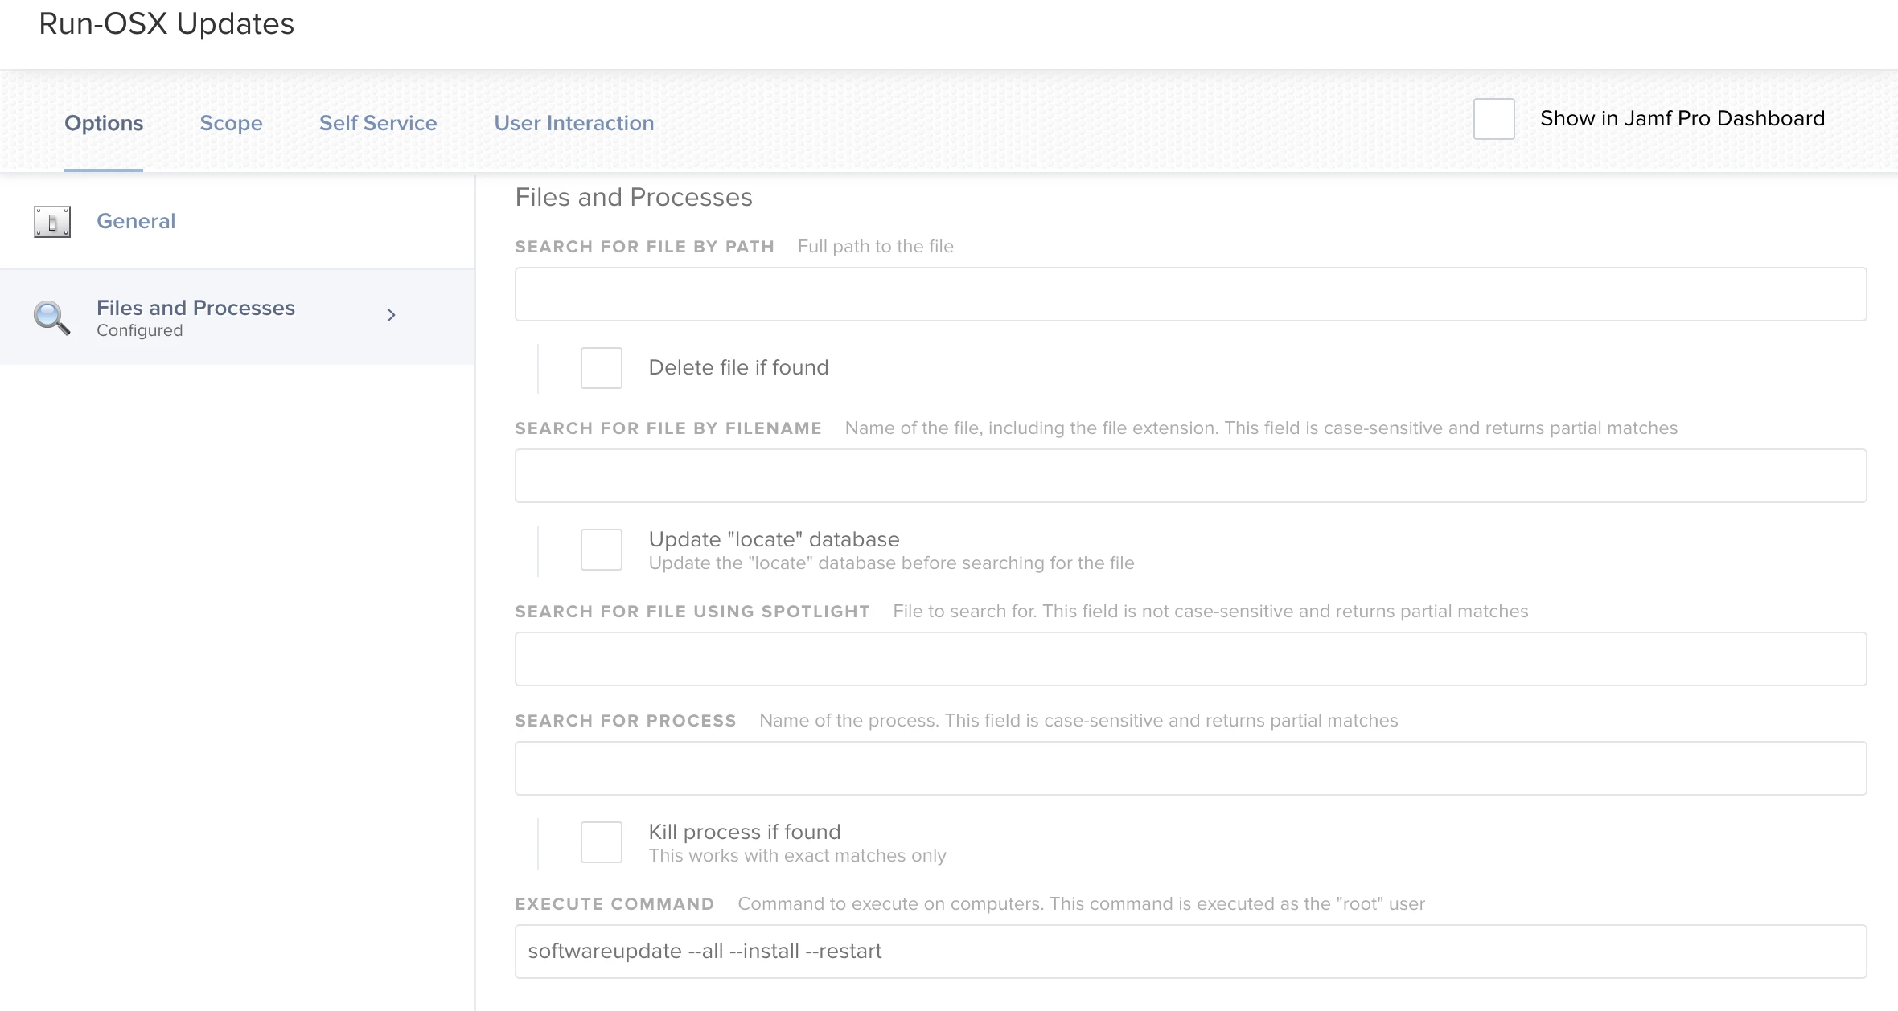Screen dimensions: 1898x1011
Task: Go to the Self Service tab
Action: [378, 123]
